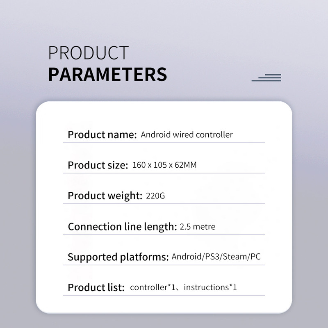Click the "2.5 metre" length value
Screen dimensions: 328x328
(x=198, y=226)
